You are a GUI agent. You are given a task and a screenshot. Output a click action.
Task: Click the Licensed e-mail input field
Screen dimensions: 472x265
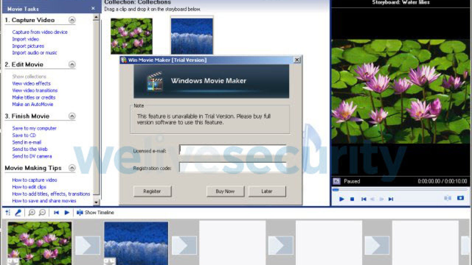click(x=232, y=150)
